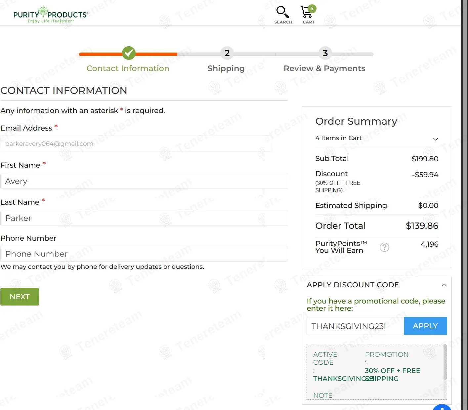Viewport: 468px width, 410px height.
Task: Click the step 3 Review circle
Action: 325,53
